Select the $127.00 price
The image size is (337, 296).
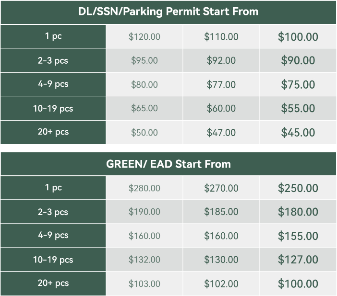298,260
